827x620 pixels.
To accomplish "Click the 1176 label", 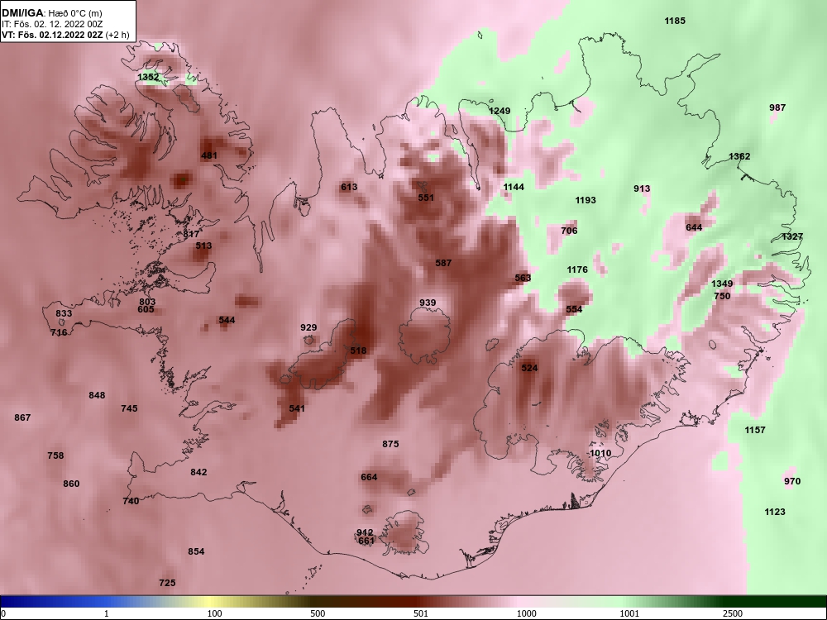I will tap(577, 270).
